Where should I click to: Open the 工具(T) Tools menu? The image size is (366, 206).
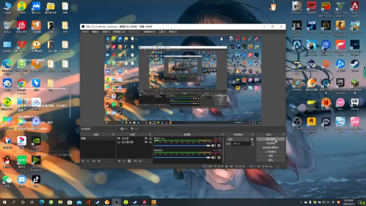click(162, 32)
